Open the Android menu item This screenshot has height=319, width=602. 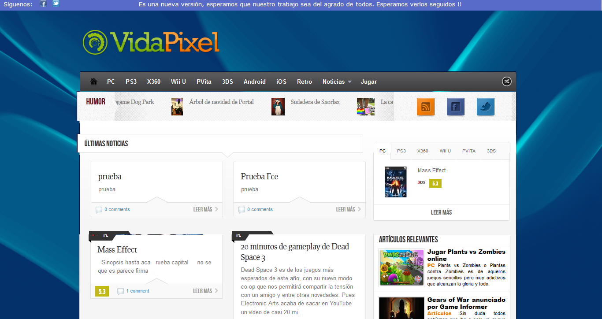(x=255, y=82)
